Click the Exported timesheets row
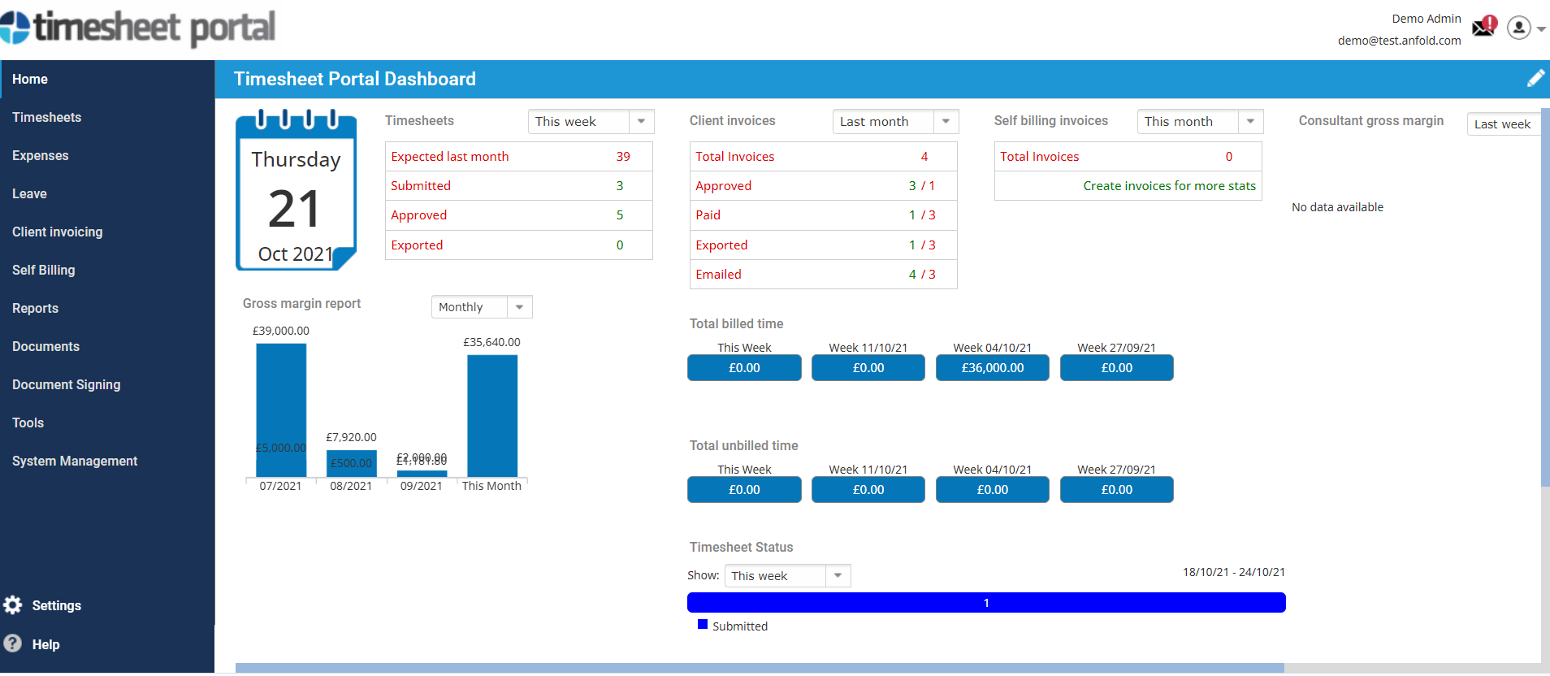 (519, 245)
